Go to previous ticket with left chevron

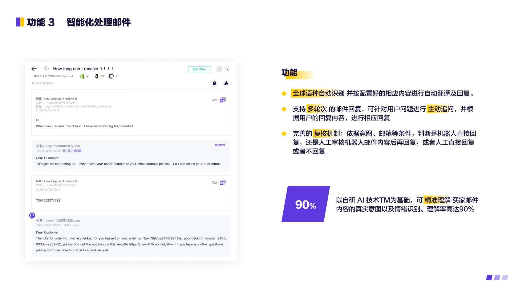click(219, 69)
